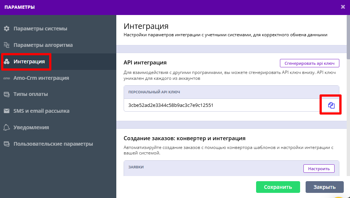
Task: Click the card icon beside Типы оплаты
Action: (6, 94)
